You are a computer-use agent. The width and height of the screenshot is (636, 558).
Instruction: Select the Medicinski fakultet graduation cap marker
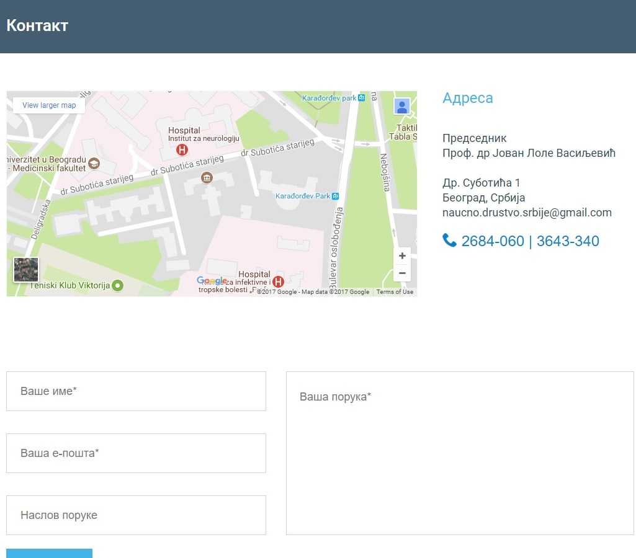point(94,164)
